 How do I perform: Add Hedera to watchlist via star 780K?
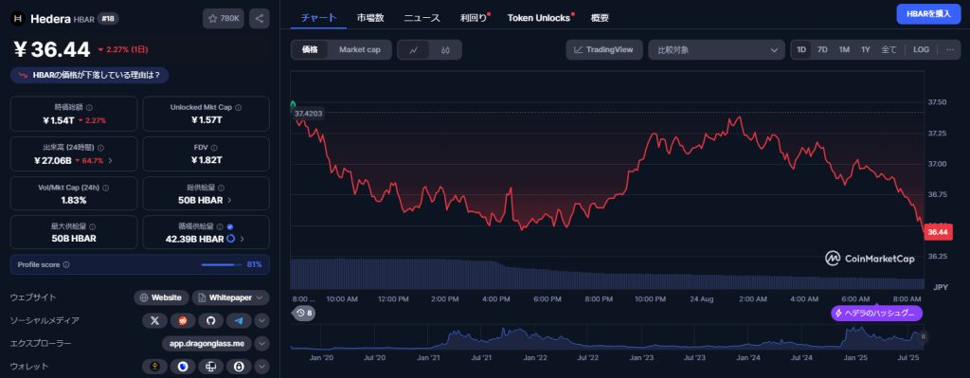(x=224, y=19)
